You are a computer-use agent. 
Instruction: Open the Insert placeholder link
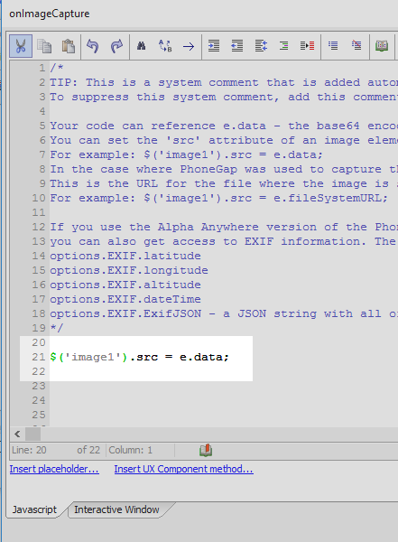click(x=54, y=469)
